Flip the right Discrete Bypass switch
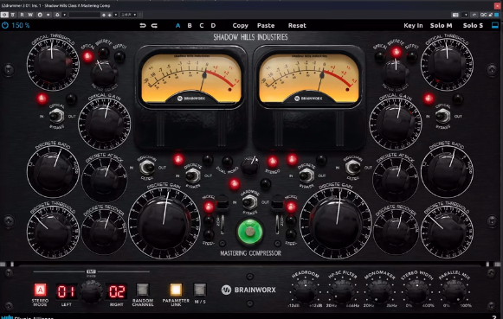 pos(306,175)
